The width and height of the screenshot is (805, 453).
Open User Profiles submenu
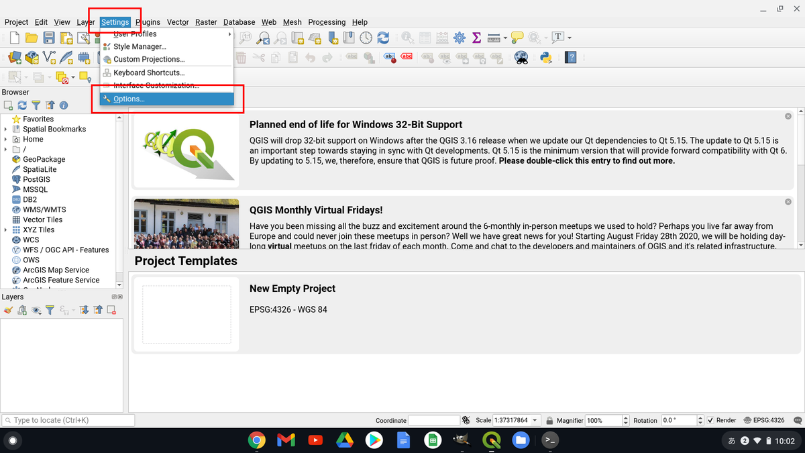coord(166,34)
